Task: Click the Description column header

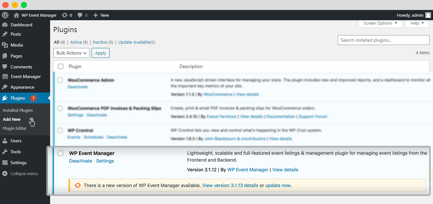Action: [x=191, y=67]
